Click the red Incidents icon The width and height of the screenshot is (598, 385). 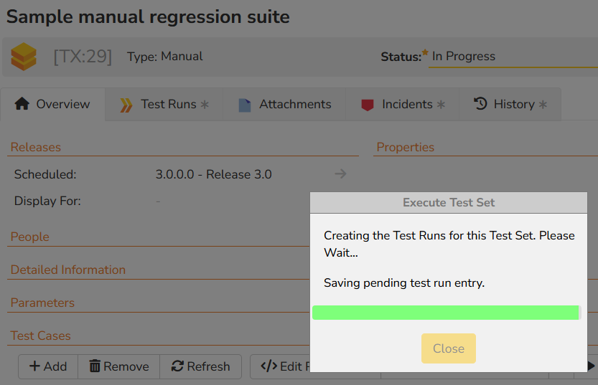point(368,105)
